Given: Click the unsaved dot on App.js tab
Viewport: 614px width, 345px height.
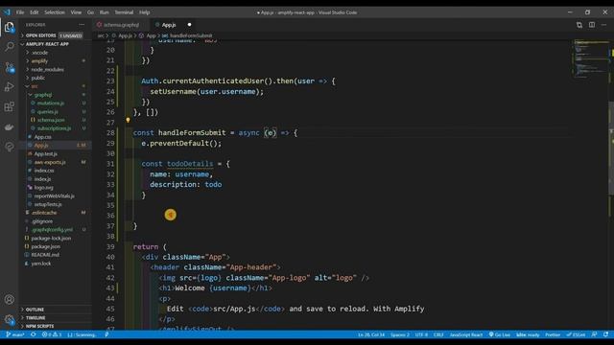Looking at the screenshot, I should (x=190, y=25).
